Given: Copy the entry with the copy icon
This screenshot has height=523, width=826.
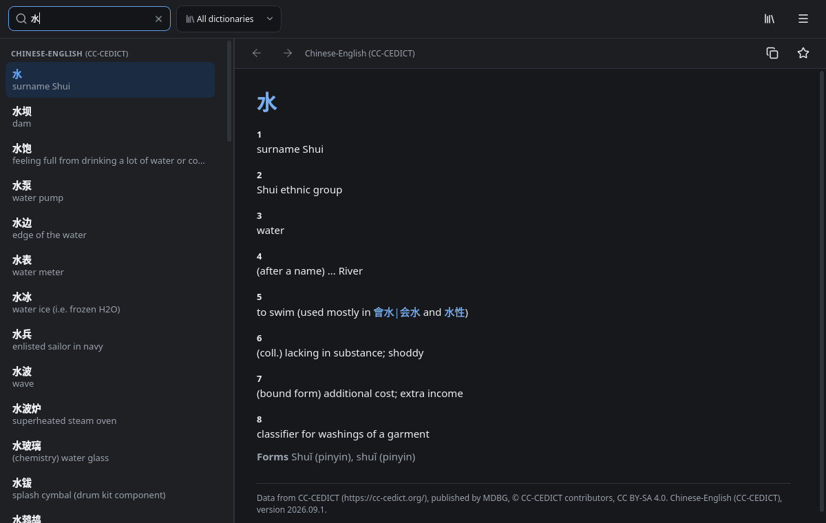Looking at the screenshot, I should pos(772,53).
